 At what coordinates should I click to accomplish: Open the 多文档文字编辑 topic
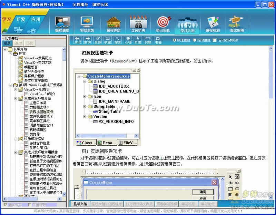tap(36, 80)
